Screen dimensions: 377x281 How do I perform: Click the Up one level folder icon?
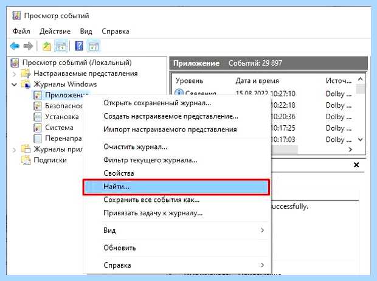(47, 46)
